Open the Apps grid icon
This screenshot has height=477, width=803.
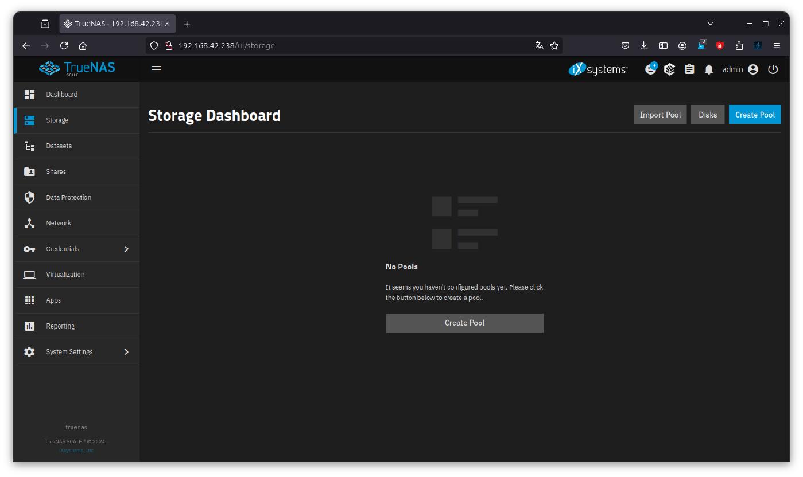click(29, 300)
